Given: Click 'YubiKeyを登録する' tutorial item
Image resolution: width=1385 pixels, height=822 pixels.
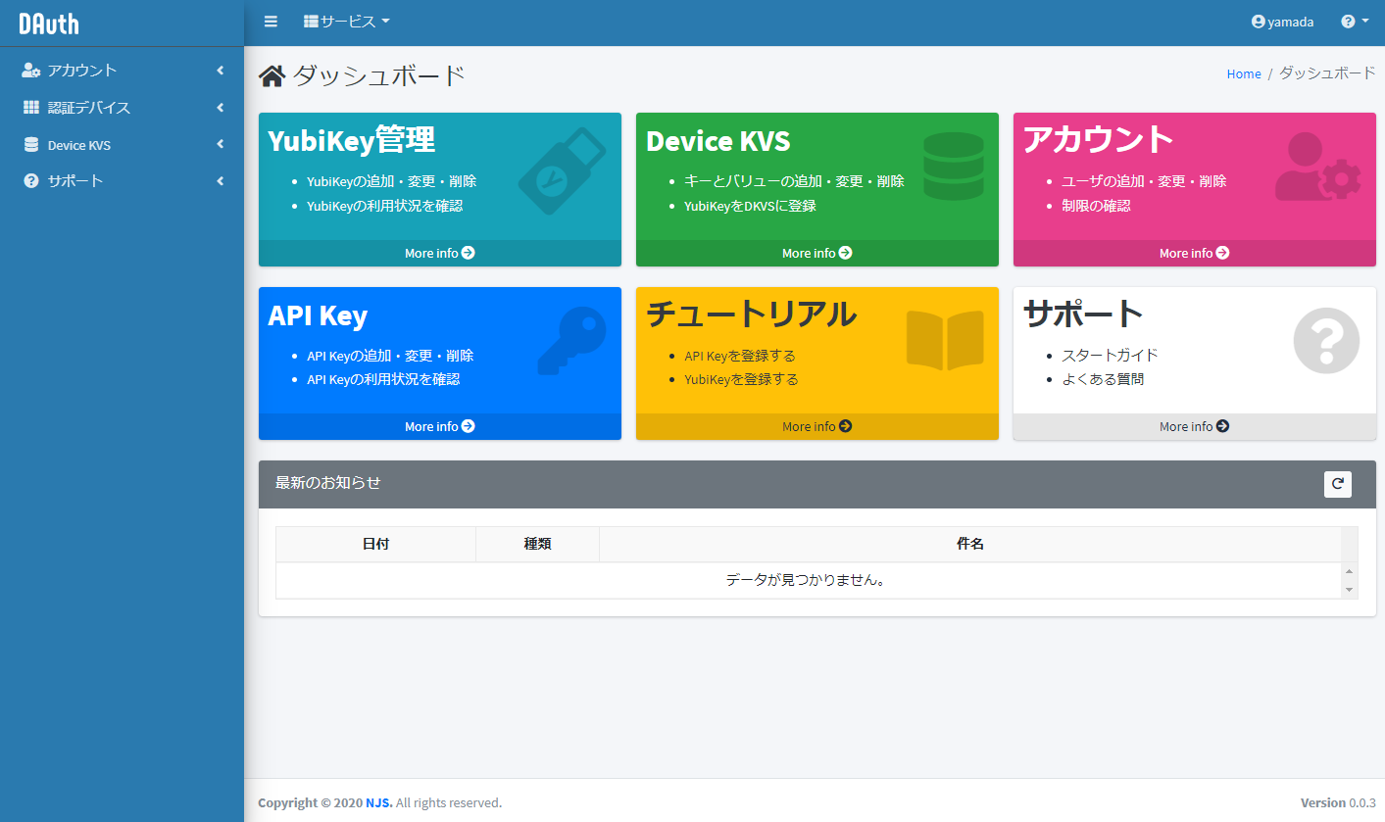Looking at the screenshot, I should 741,379.
